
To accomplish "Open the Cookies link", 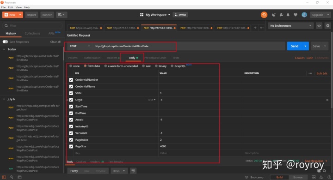I will tap(299, 58).
